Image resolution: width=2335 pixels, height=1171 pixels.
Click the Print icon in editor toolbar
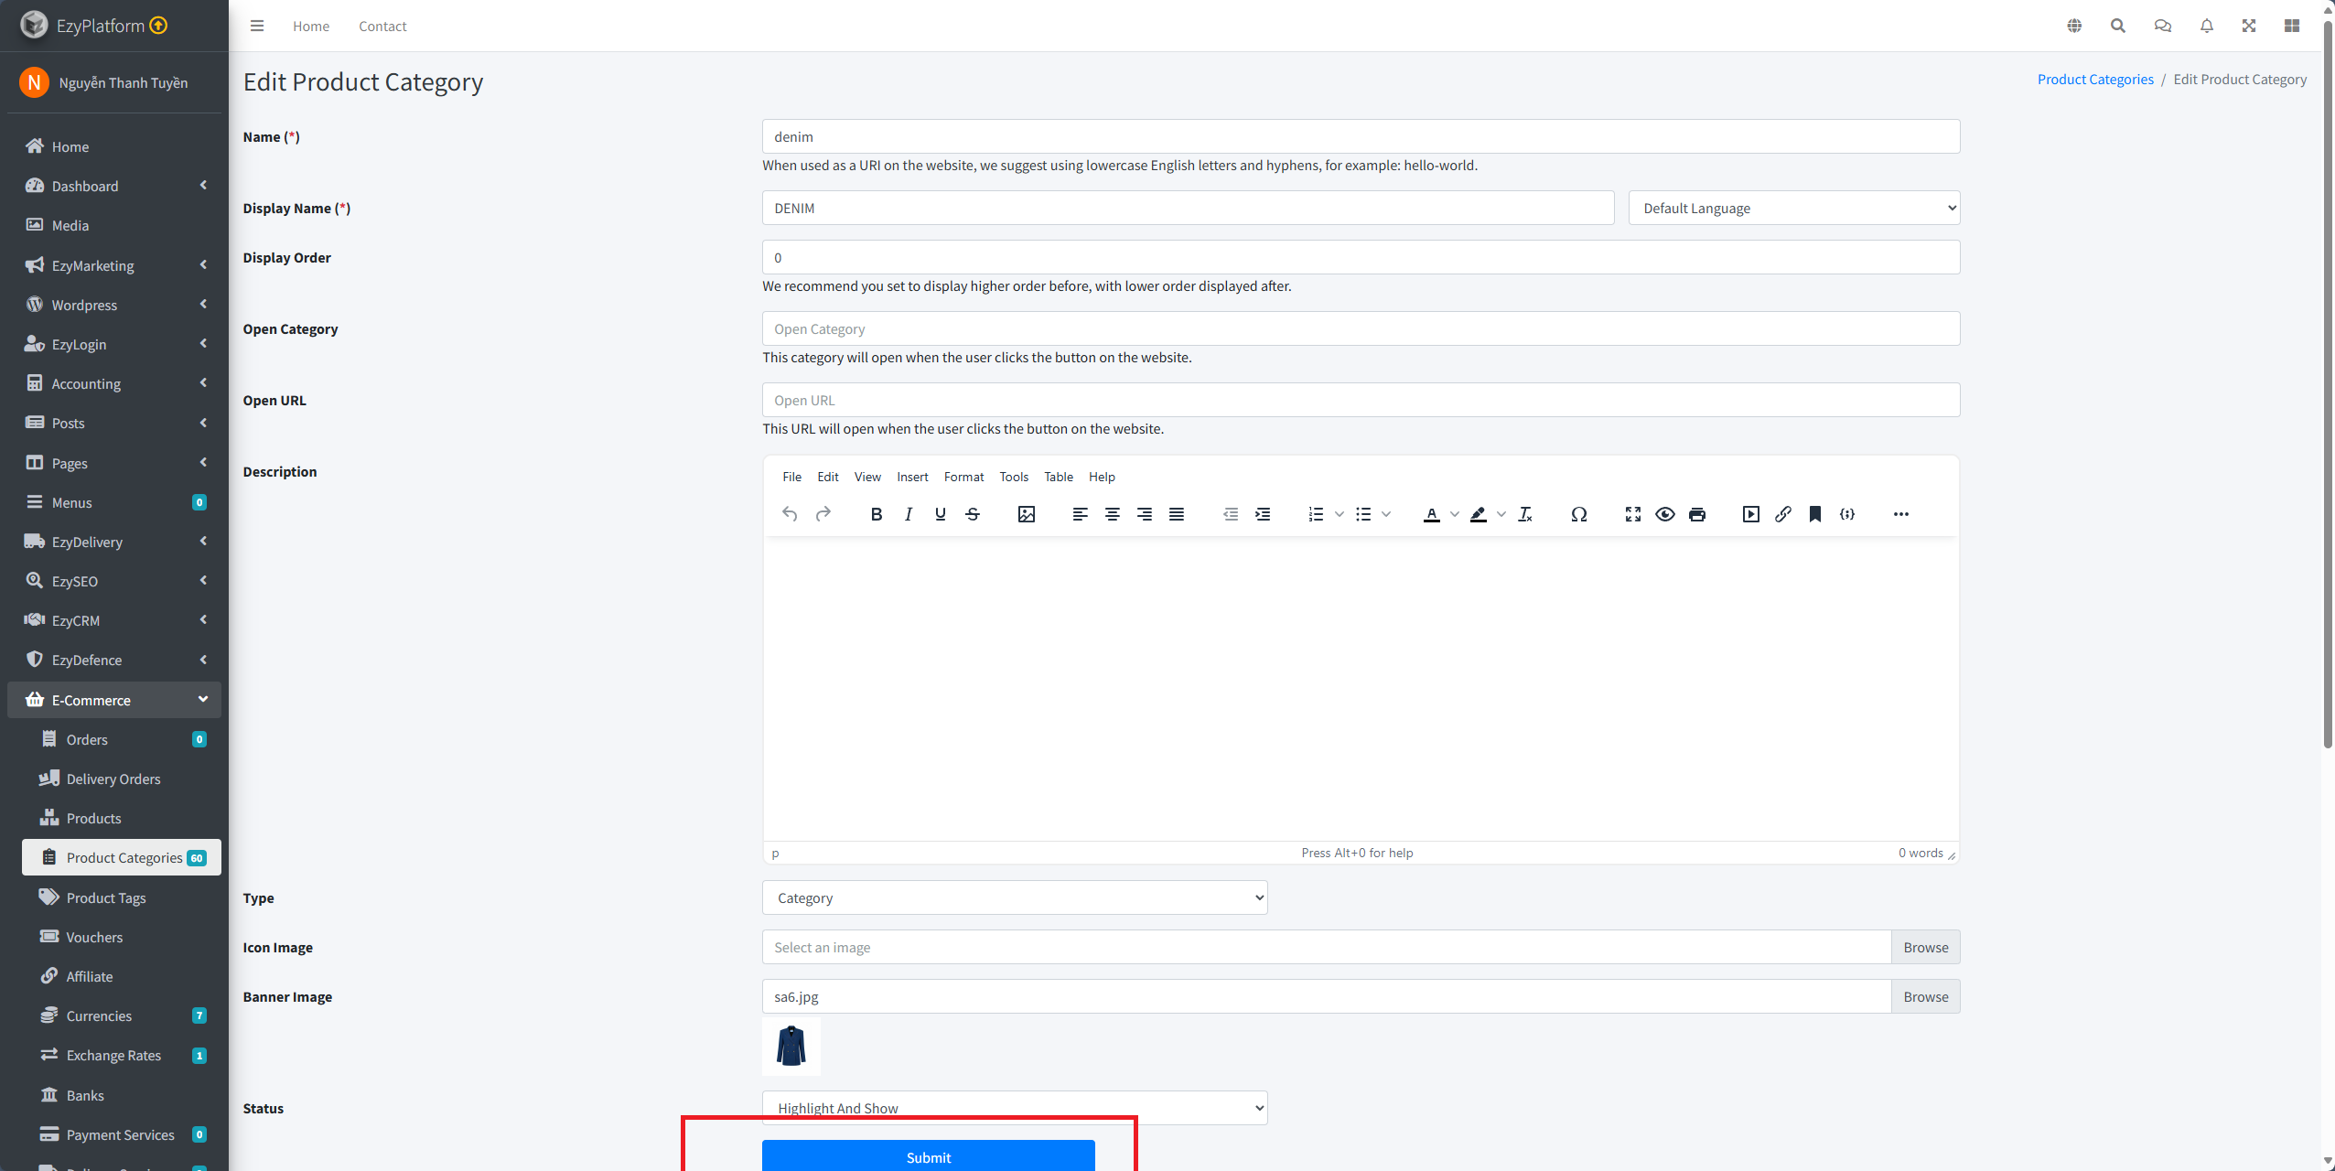(x=1696, y=514)
